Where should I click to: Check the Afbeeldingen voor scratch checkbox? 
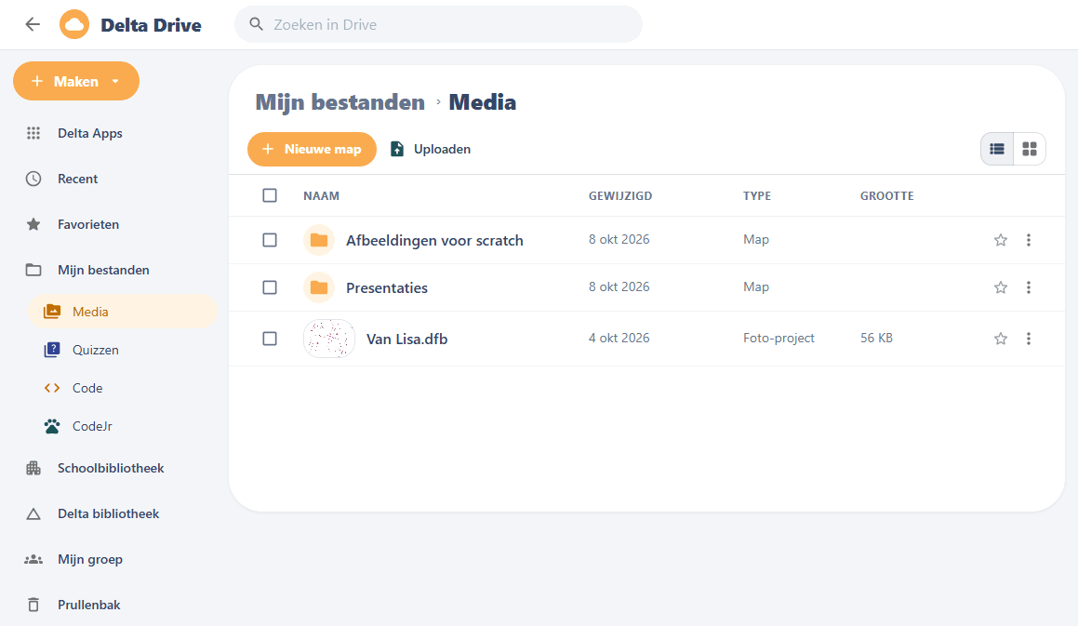point(270,240)
